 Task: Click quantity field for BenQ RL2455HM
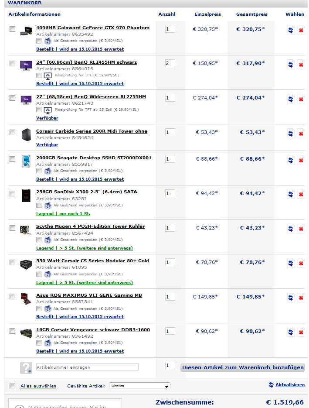tap(170, 63)
